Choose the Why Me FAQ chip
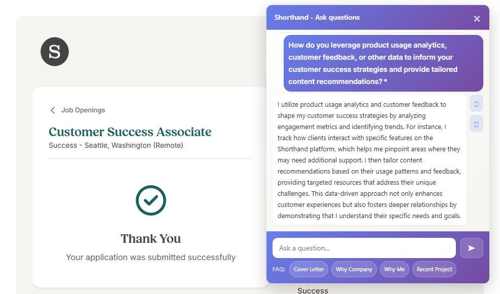The width and height of the screenshot is (500, 294). pos(394,269)
